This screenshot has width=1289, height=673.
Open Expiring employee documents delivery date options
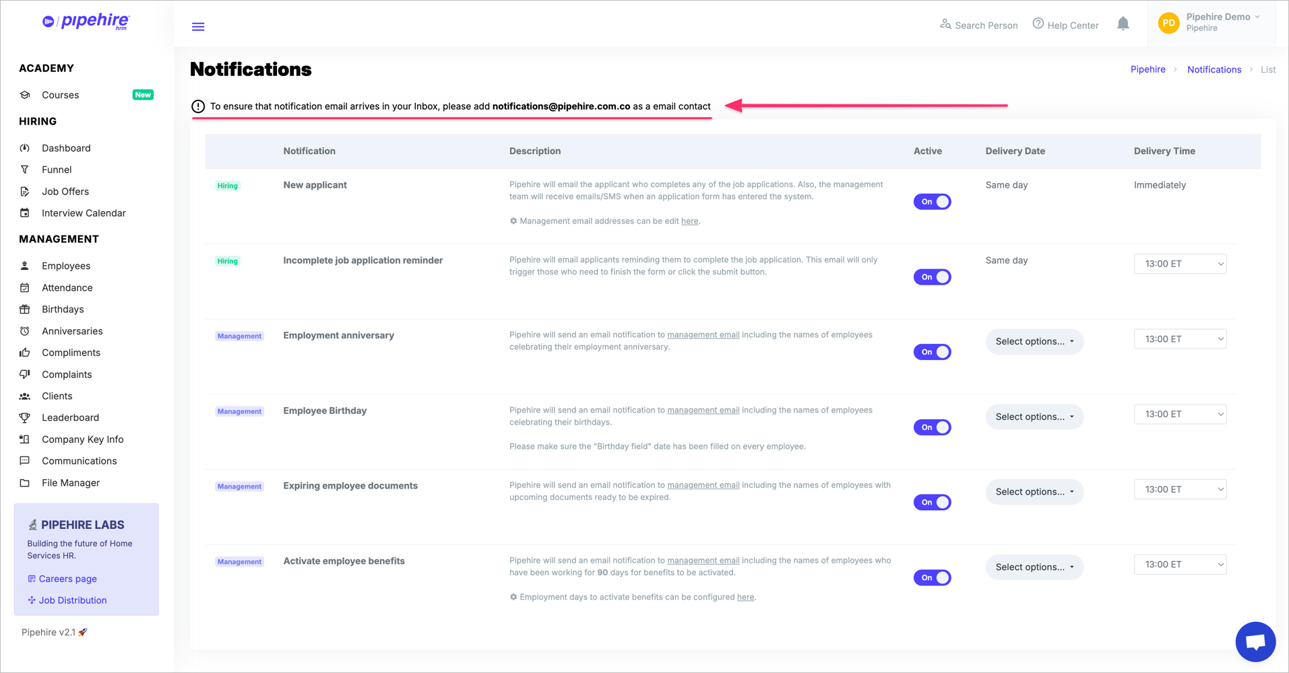point(1034,492)
